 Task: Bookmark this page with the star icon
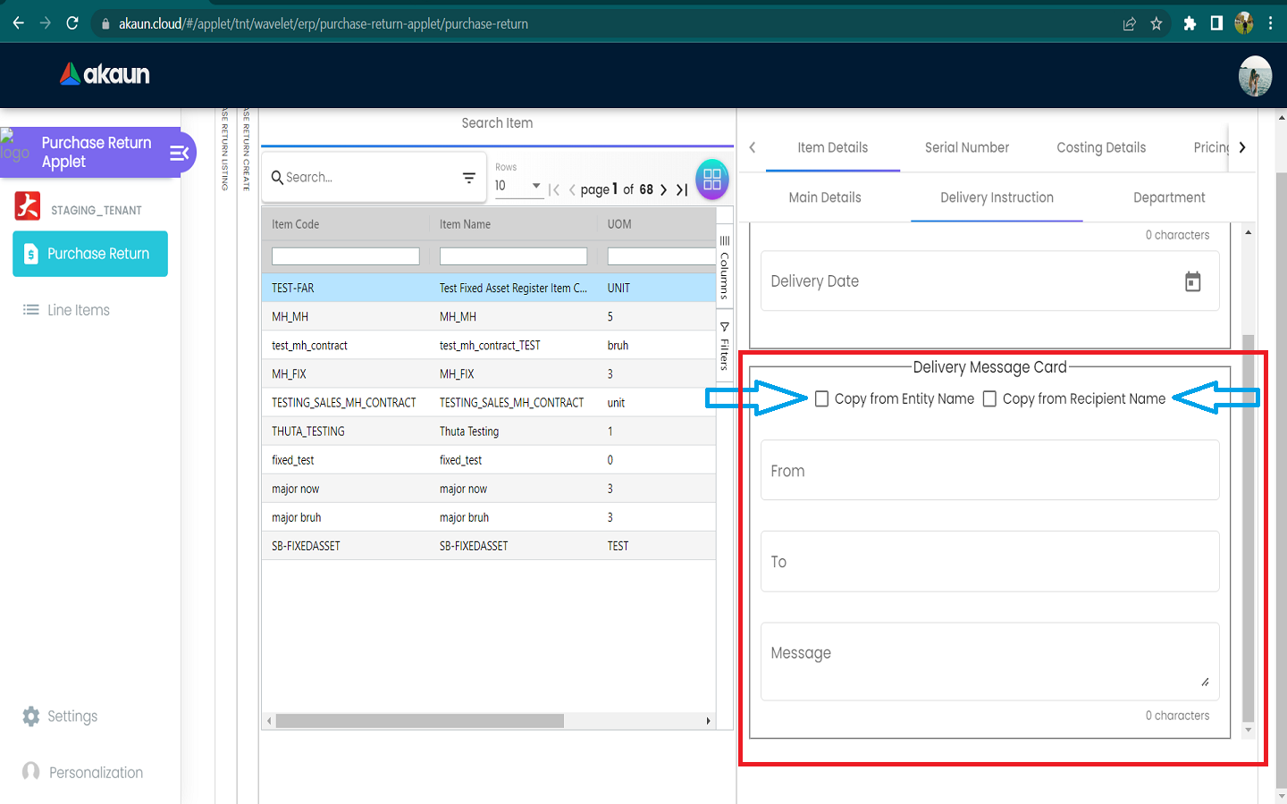[1157, 24]
